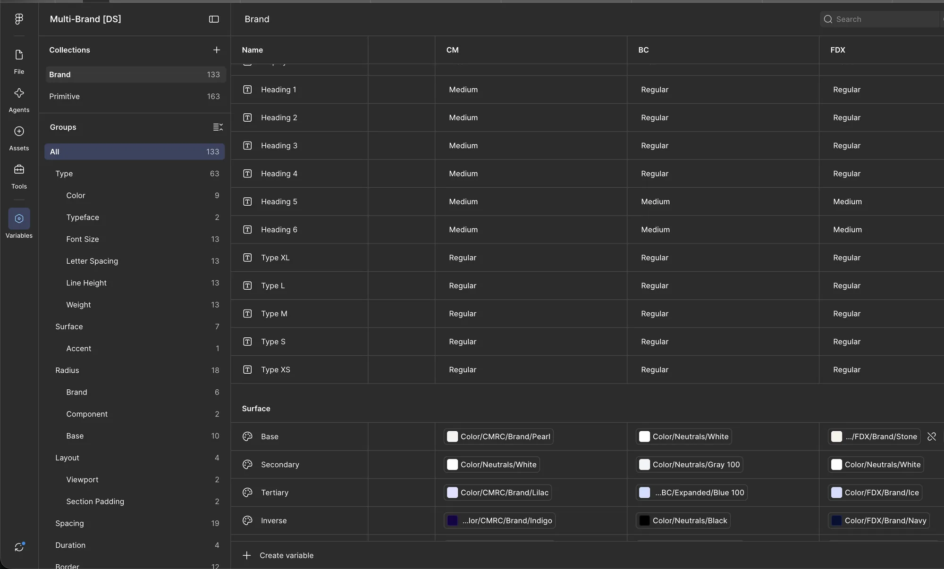Click the text type icon for Heading 1
This screenshot has width=944, height=569.
247,90
